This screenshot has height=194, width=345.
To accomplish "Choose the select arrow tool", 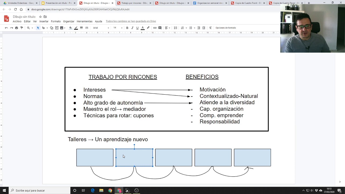I will 38,28.
